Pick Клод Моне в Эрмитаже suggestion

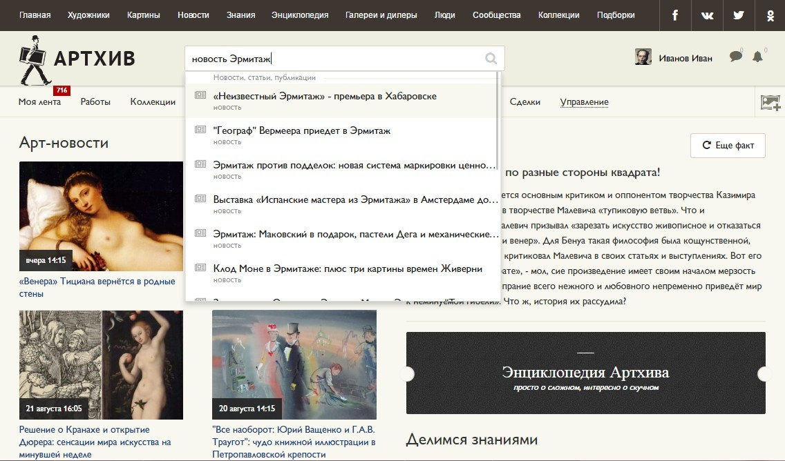coord(348,269)
